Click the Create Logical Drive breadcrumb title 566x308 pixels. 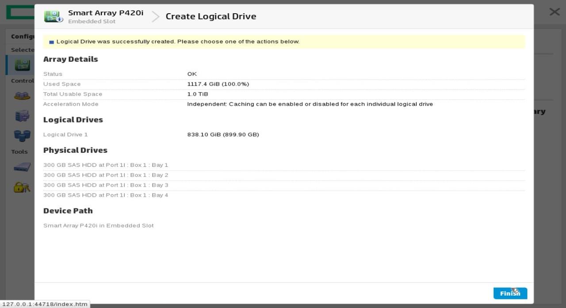pyautogui.click(x=211, y=16)
